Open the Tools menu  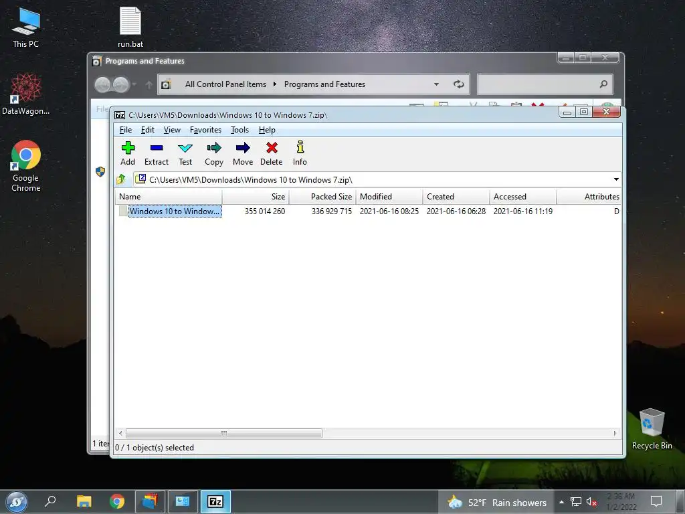point(239,130)
